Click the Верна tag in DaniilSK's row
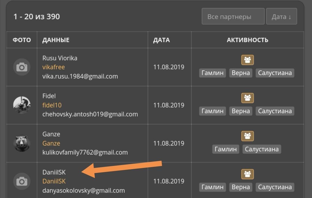This screenshot has width=312, height=198. 241,187
